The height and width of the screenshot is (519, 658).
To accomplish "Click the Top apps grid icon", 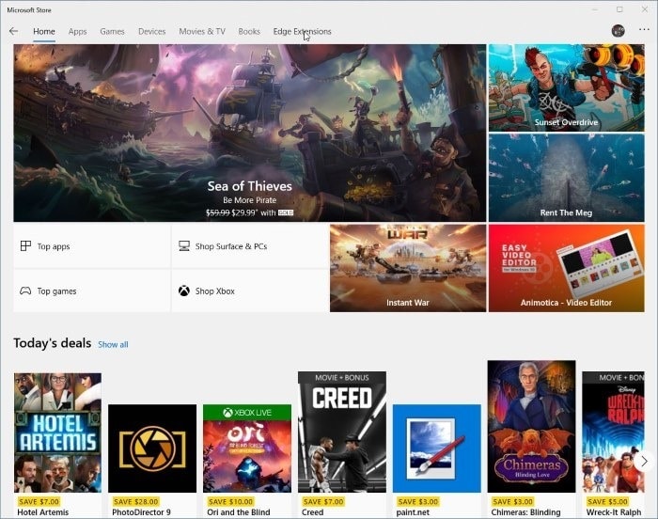I will [25, 245].
